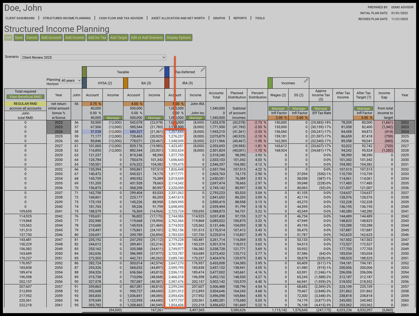Edit the After Tax Target 3.00 % field
Viewport: 419px width, 316px height.
tap(364, 118)
